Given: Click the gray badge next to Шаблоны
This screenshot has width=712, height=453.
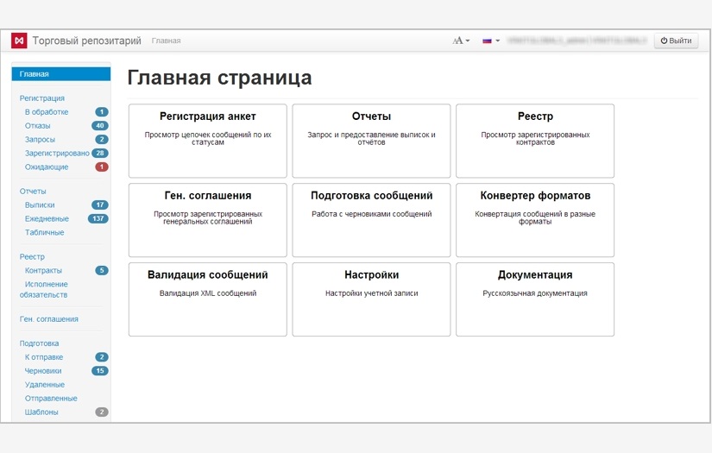Looking at the screenshot, I should 102,412.
